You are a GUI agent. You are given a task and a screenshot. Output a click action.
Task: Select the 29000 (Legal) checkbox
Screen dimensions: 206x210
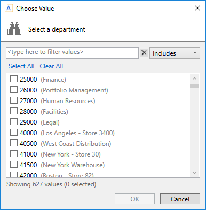pos(14,122)
